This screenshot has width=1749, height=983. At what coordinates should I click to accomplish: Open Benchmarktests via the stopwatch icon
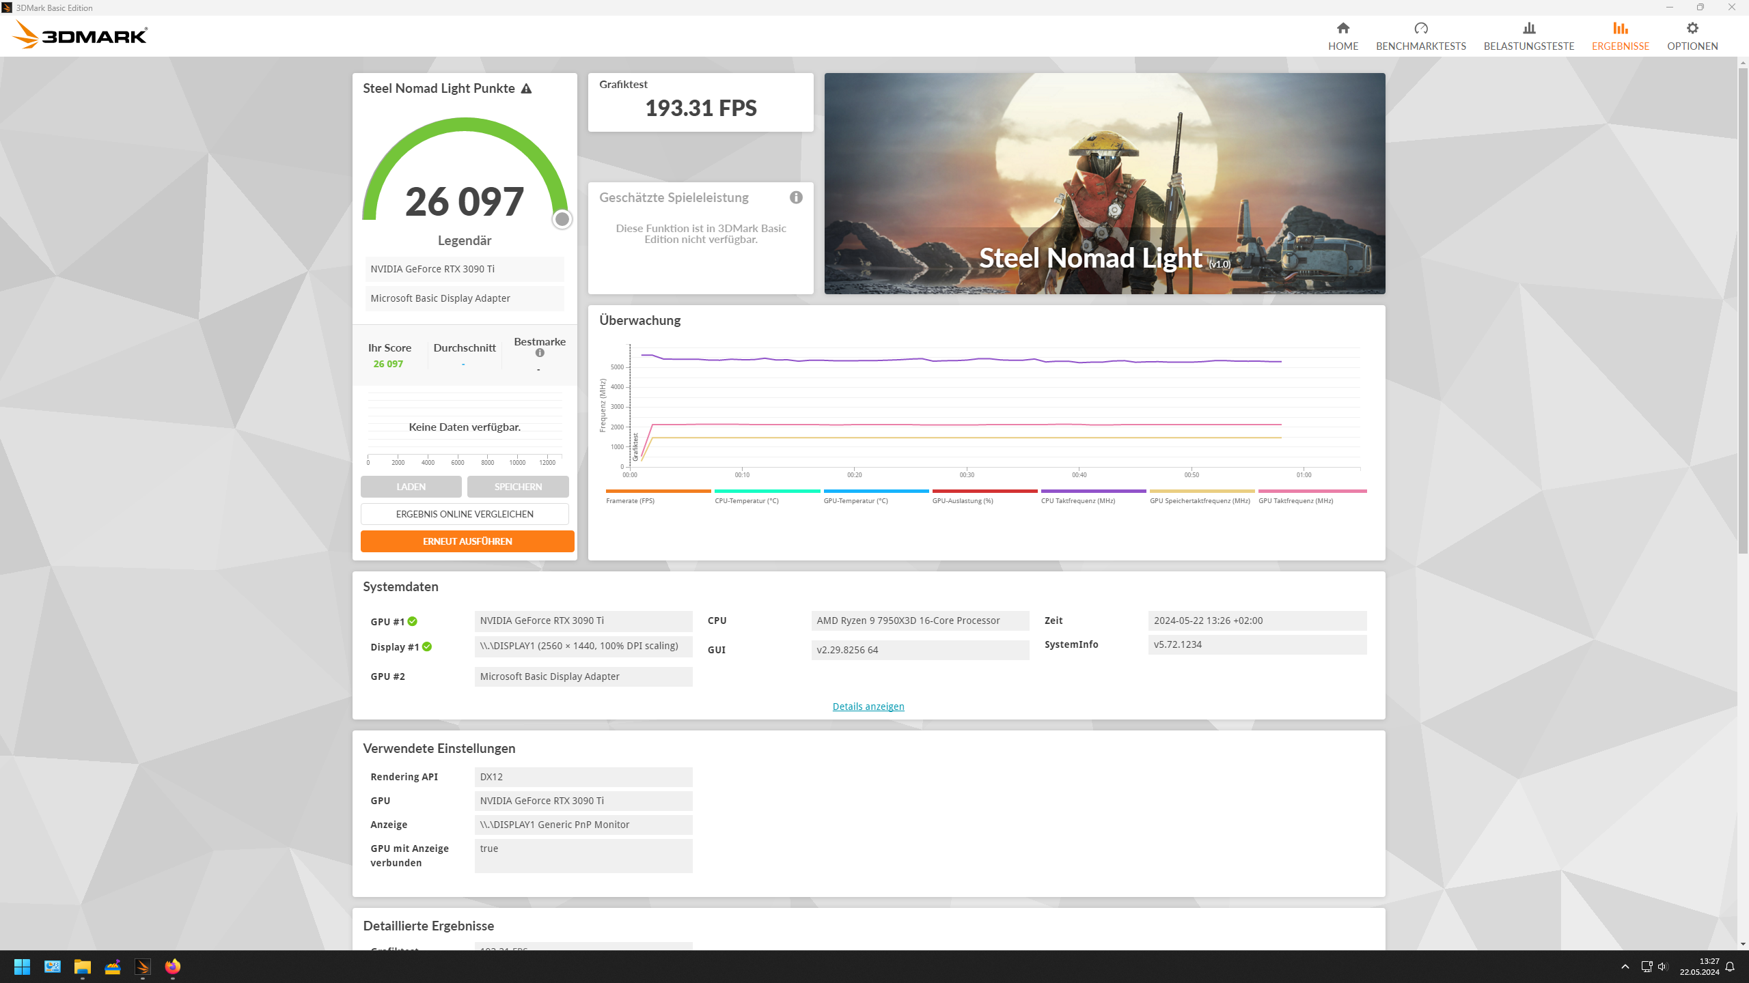[x=1421, y=29]
